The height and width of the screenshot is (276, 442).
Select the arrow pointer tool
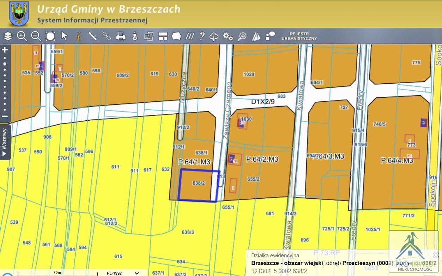pyautogui.click(x=64, y=36)
